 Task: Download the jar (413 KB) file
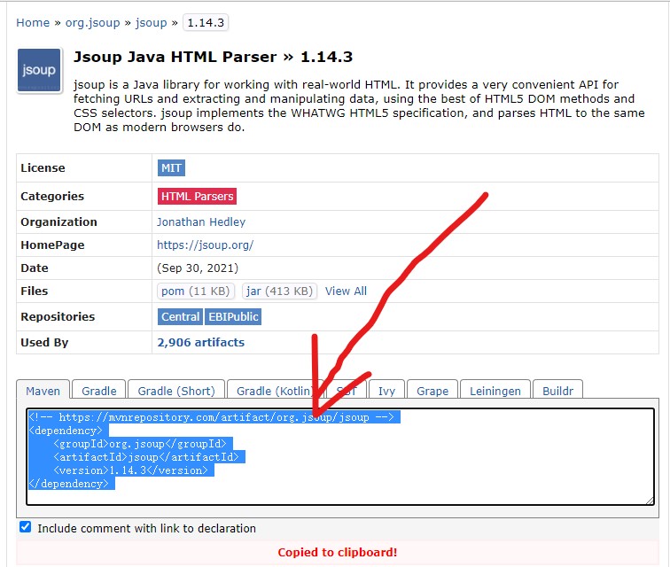[x=279, y=291]
